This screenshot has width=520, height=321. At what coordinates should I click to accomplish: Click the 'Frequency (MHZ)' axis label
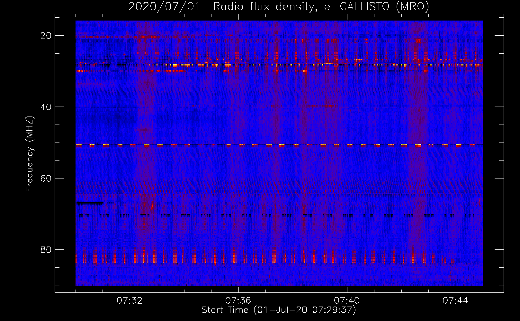30,154
